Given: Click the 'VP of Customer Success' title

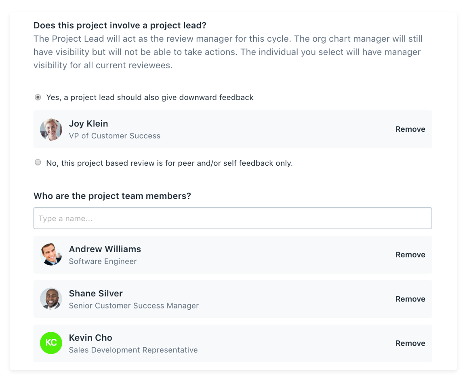Looking at the screenshot, I should pyautogui.click(x=115, y=136).
